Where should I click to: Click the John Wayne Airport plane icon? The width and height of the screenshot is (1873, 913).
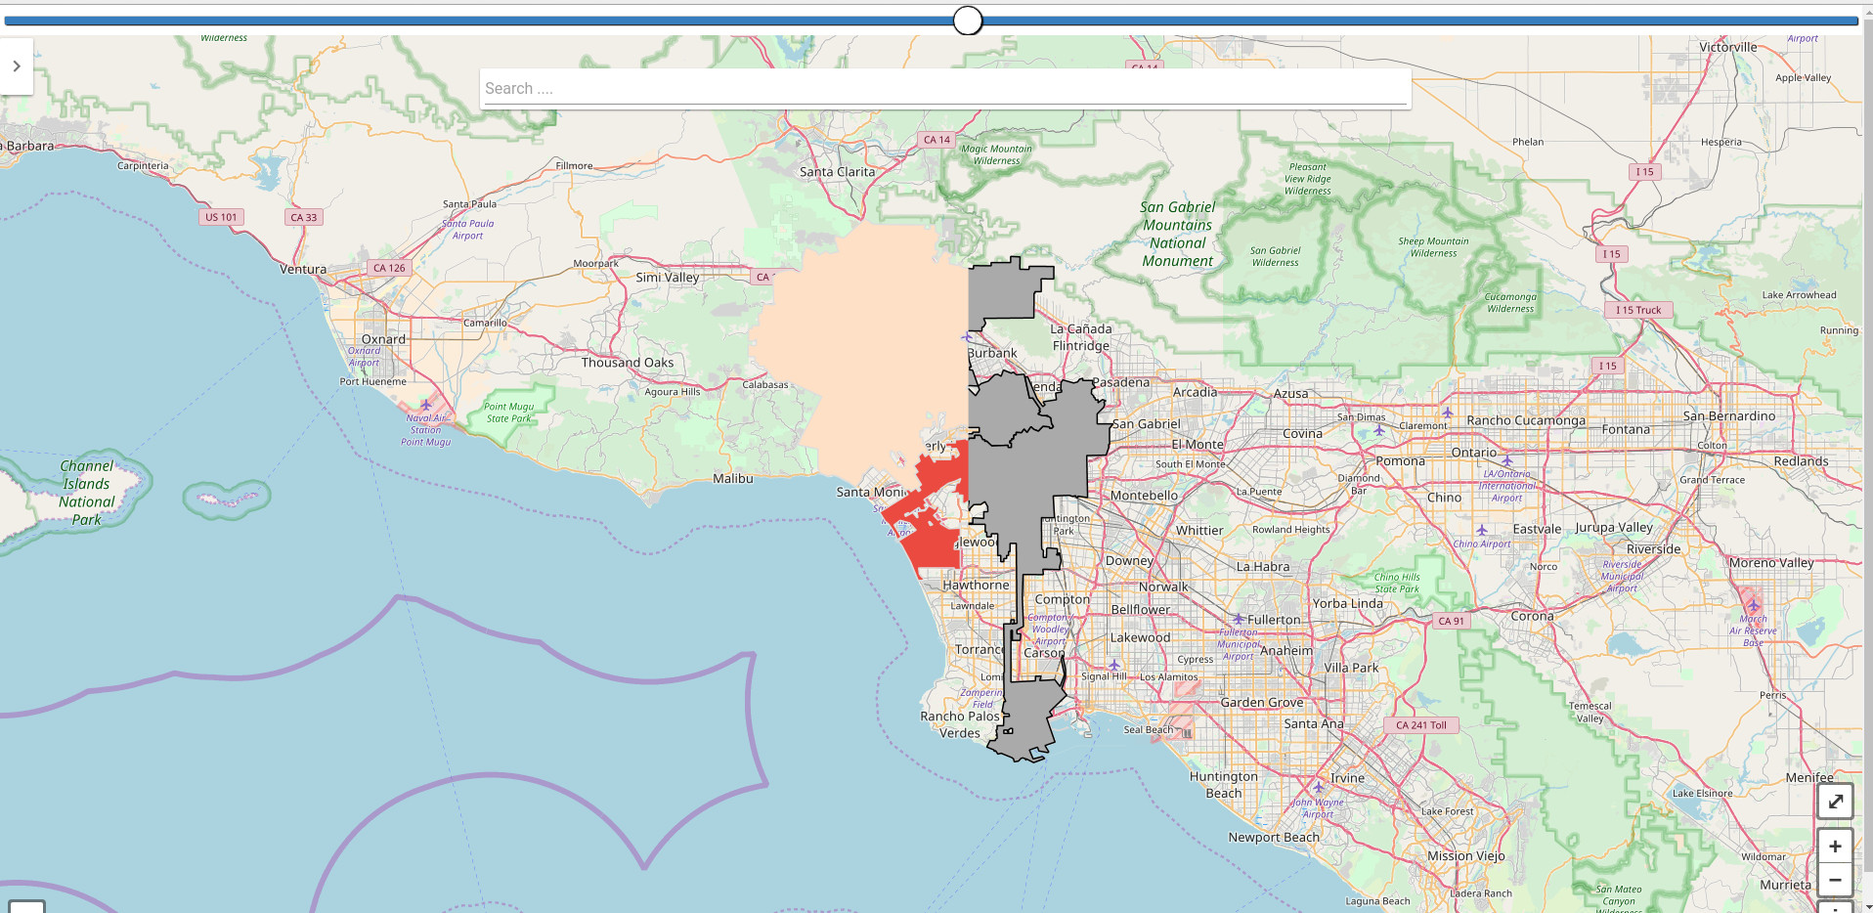point(1318,787)
